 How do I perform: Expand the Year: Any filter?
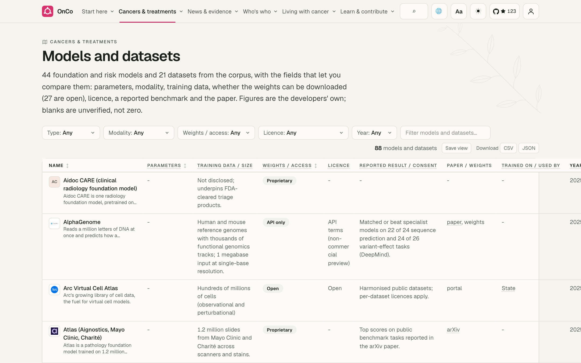pyautogui.click(x=374, y=133)
